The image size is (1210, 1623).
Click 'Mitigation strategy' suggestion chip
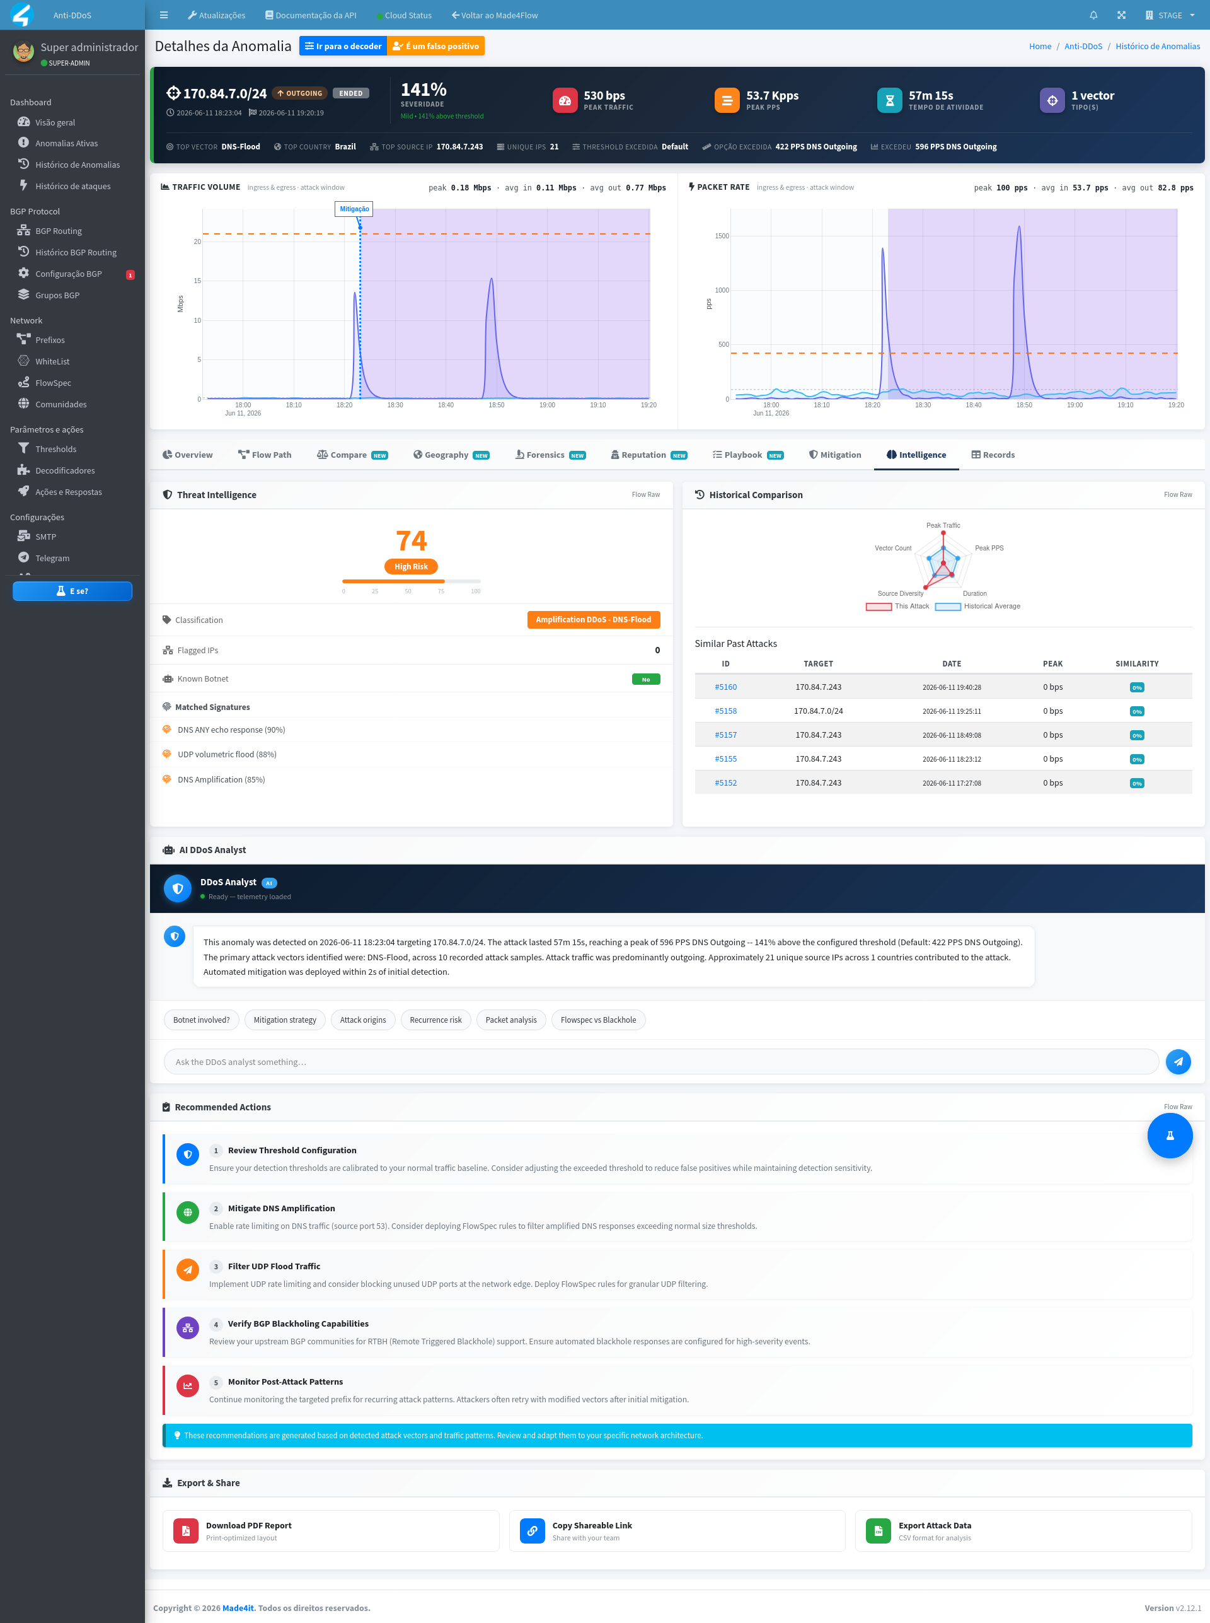tap(285, 1020)
